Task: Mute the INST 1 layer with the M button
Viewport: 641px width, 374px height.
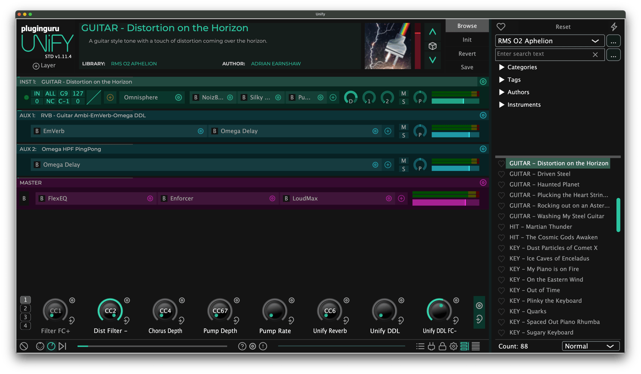Action: (x=403, y=93)
